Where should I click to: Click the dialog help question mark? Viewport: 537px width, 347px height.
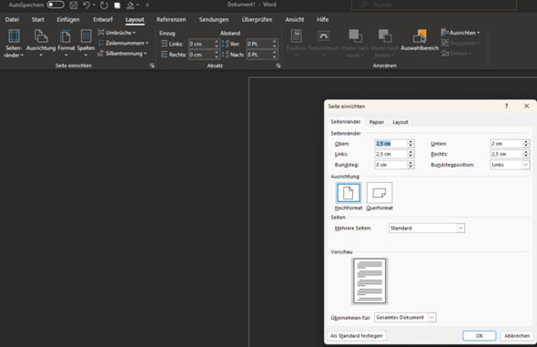point(506,107)
